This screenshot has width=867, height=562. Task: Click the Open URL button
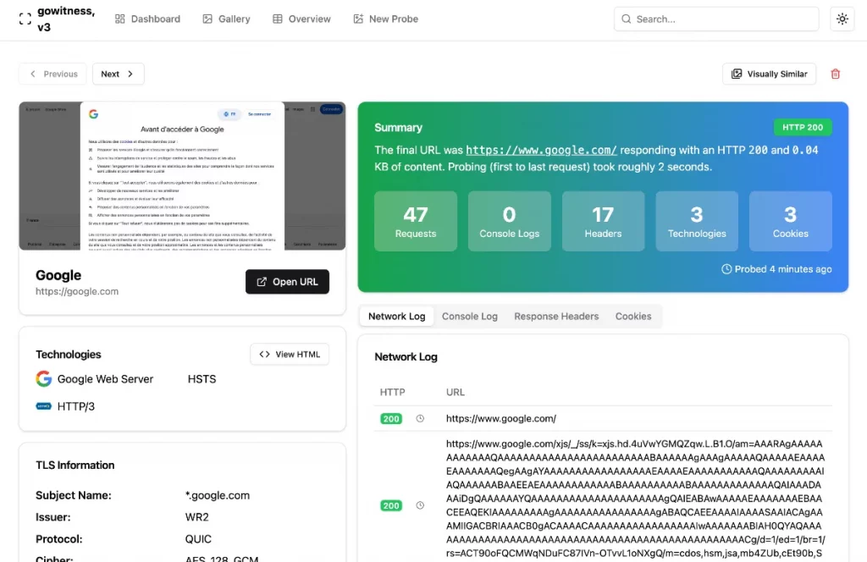click(x=287, y=282)
